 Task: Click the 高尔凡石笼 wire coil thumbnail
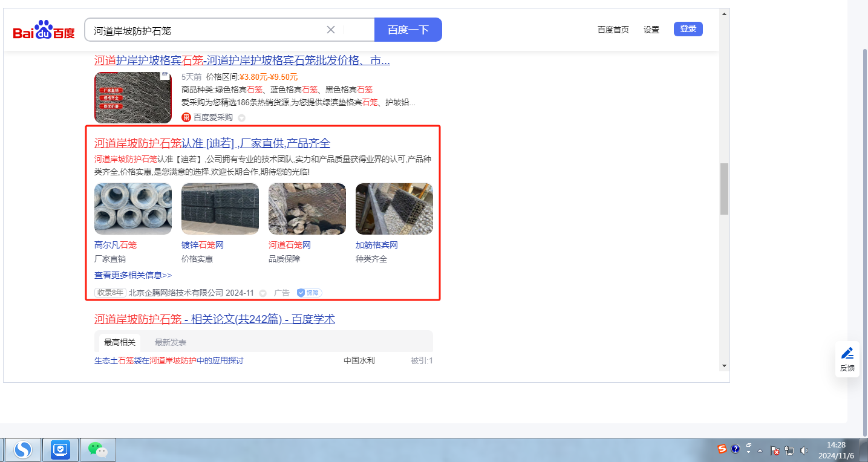click(x=133, y=209)
